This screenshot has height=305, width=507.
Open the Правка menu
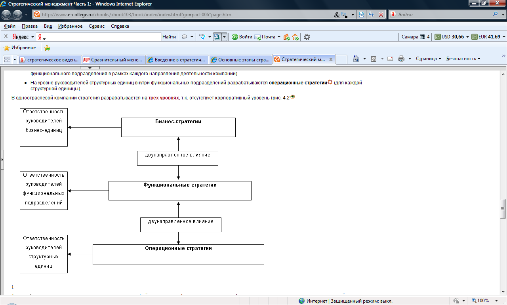click(x=30, y=26)
